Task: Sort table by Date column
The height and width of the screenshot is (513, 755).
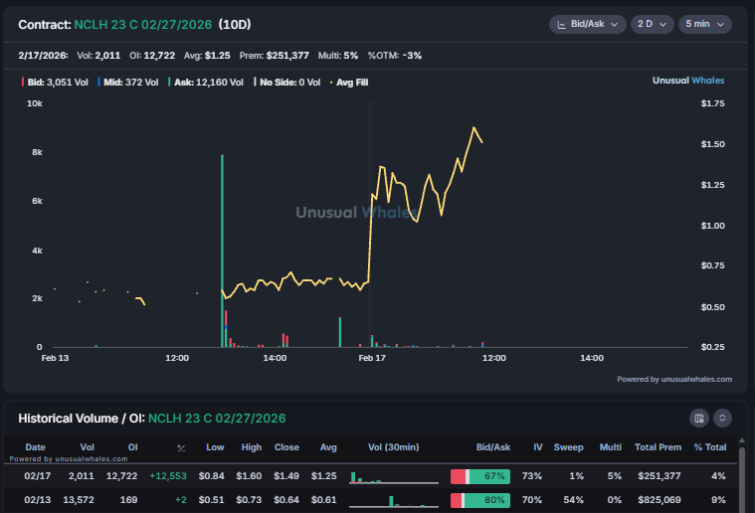Action: pos(35,447)
